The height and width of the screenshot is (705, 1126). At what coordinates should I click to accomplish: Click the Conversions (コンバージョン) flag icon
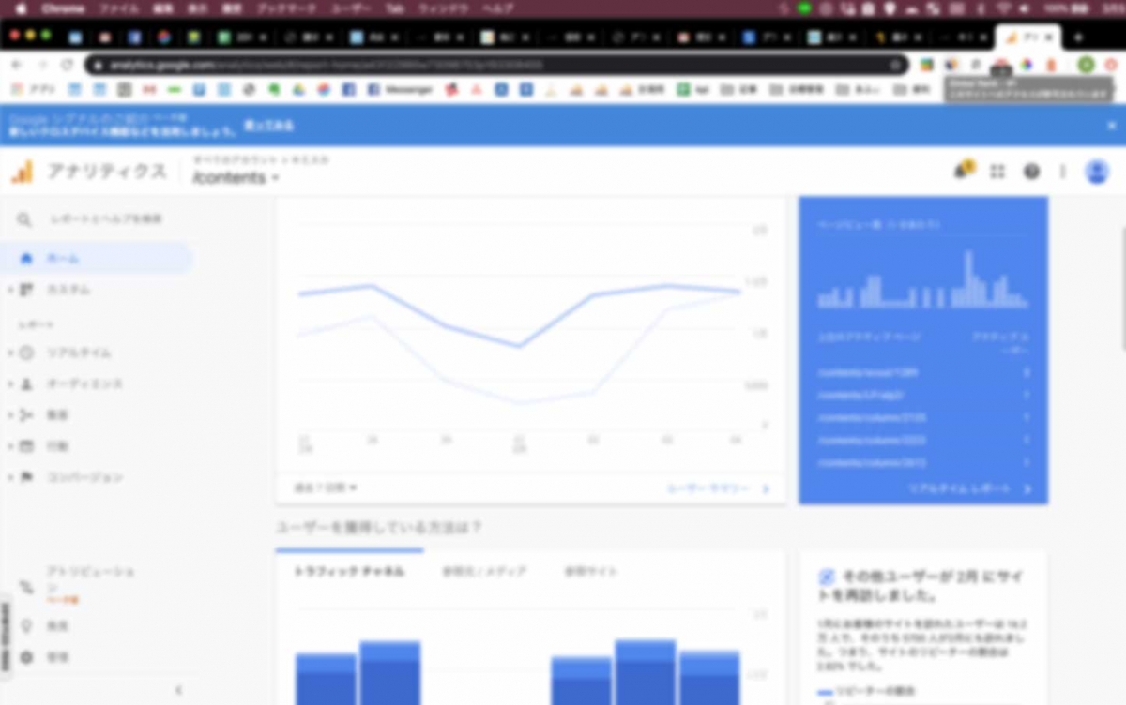pyautogui.click(x=26, y=477)
